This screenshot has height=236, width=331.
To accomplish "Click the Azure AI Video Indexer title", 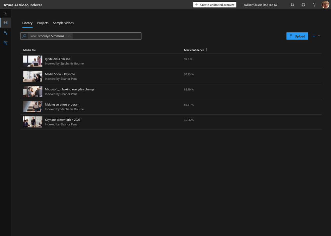I will [x=23, y=5].
